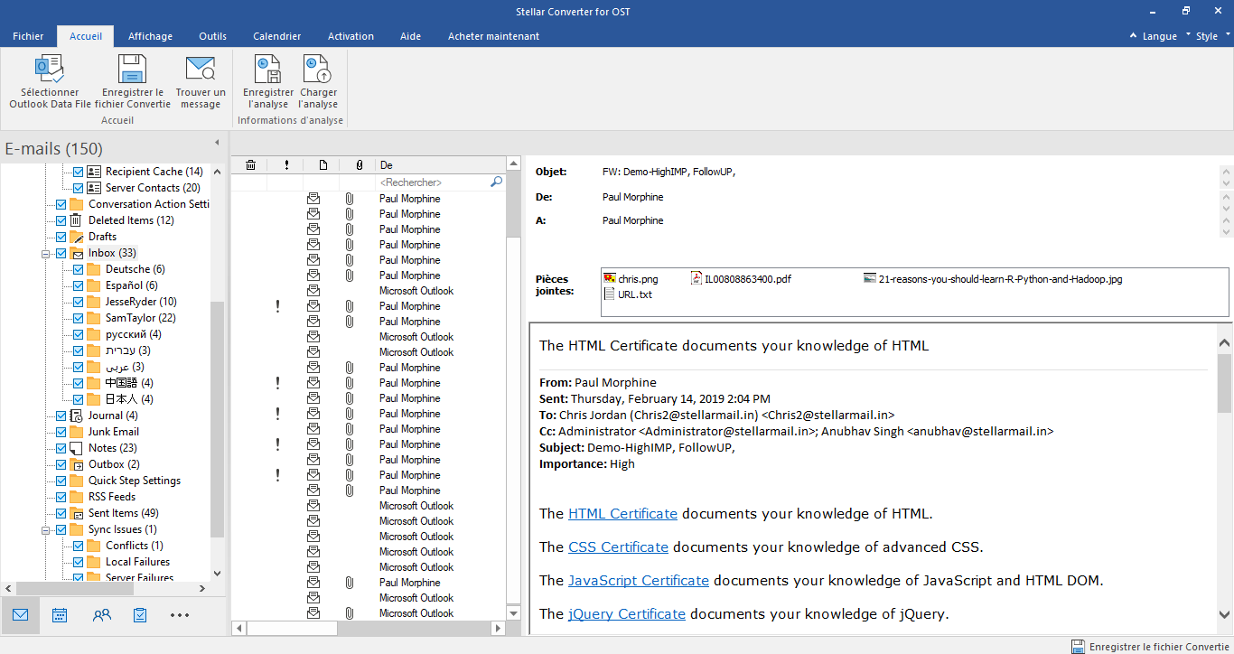Image resolution: width=1234 pixels, height=654 pixels.
Task: Click Charger l'analyse icon
Action: pyautogui.click(x=318, y=70)
